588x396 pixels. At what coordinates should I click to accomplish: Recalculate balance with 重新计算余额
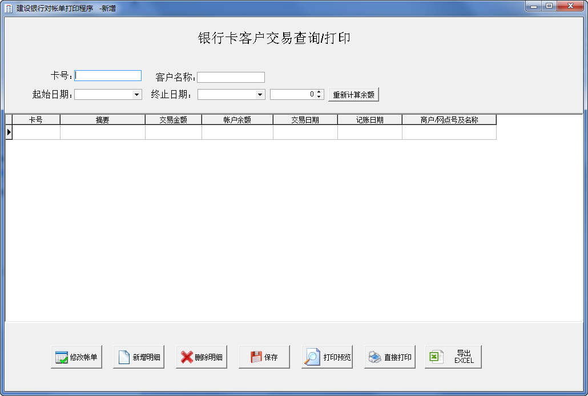pyautogui.click(x=353, y=95)
